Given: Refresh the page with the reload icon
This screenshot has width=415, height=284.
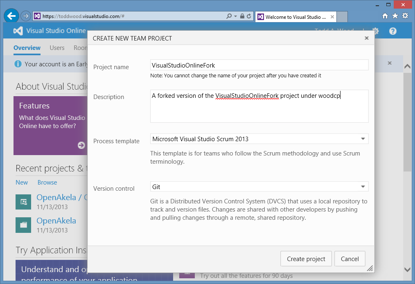Looking at the screenshot, I should point(249,16).
